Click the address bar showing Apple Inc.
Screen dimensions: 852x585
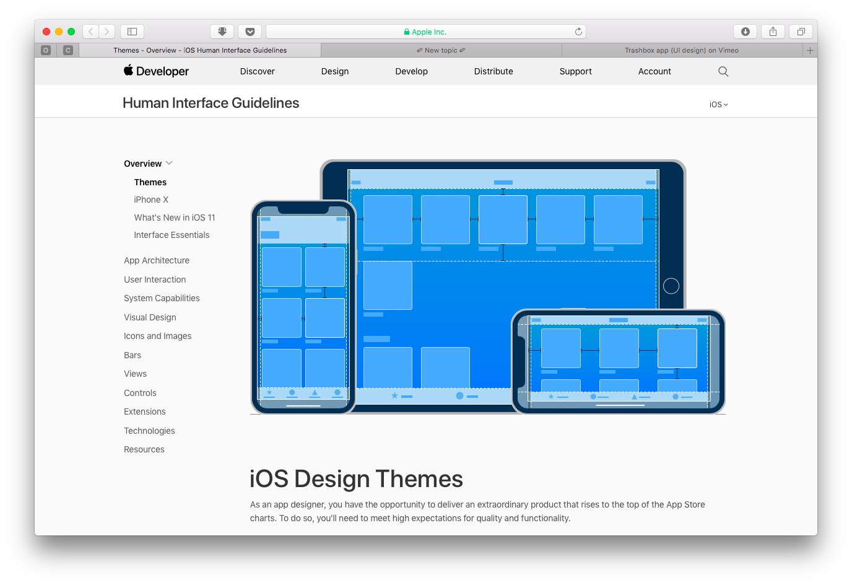coord(426,32)
